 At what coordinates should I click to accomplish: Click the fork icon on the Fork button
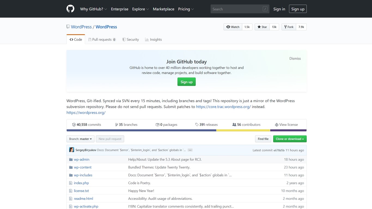285,27
